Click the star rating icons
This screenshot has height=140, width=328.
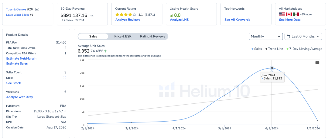[x=126, y=15]
